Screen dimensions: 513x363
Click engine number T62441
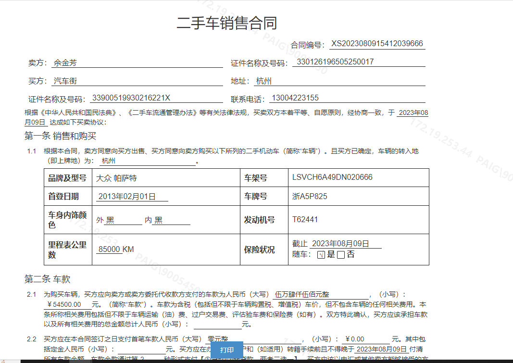tap(305, 219)
